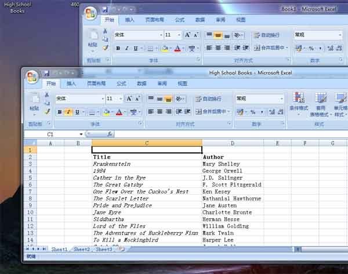Click save icon in Book1 quick access toolbar
Image resolution: width=348 pixels, height=274 pixels.
click(x=105, y=10)
